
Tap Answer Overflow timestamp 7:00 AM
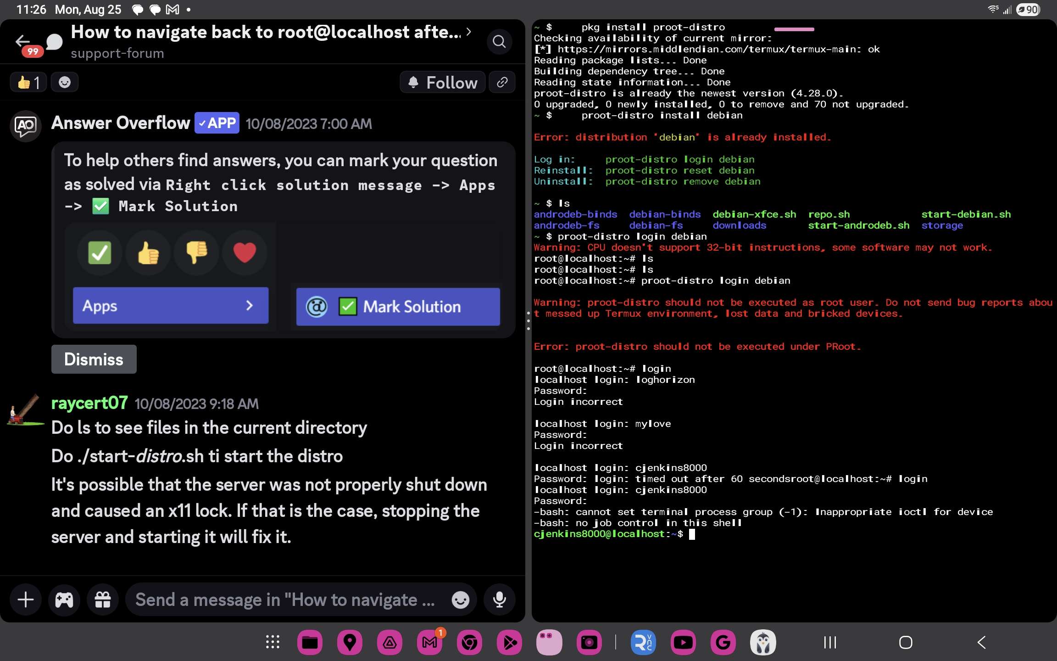pyautogui.click(x=309, y=124)
